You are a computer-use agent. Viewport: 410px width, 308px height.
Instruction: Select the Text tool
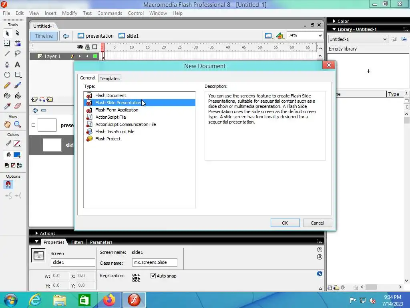pos(18,65)
